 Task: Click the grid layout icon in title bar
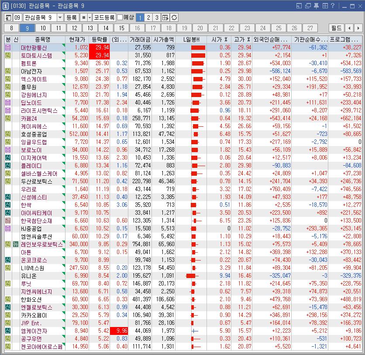pos(325,6)
